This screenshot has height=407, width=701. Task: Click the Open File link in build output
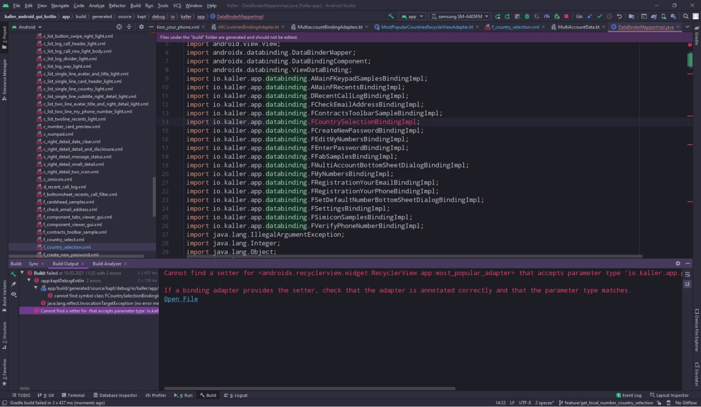pos(181,299)
